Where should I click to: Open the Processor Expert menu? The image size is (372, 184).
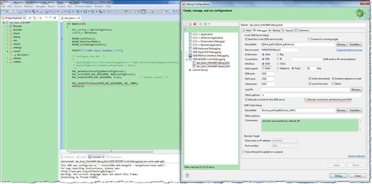(x=83, y=6)
